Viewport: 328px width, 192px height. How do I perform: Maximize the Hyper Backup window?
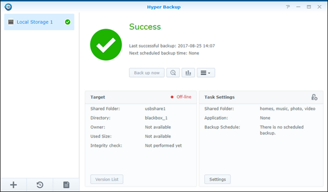[x=309, y=7]
